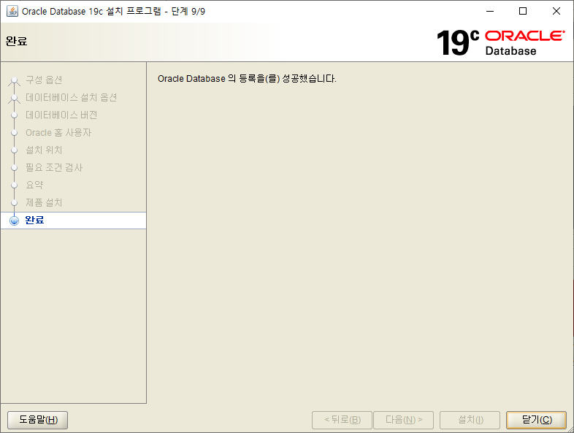This screenshot has height=433, width=574.
Task: Select the 필요 조건 검사 step
Action: [54, 168]
